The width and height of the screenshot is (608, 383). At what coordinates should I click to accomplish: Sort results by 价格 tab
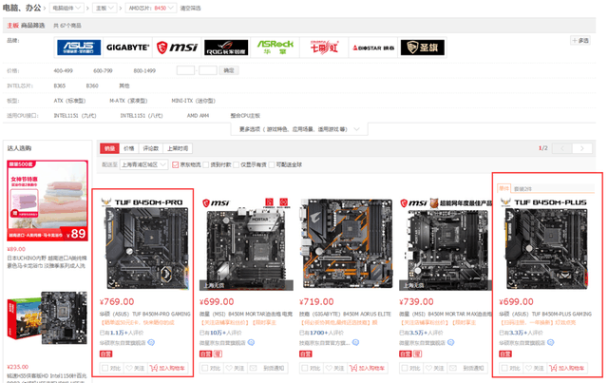(x=129, y=148)
